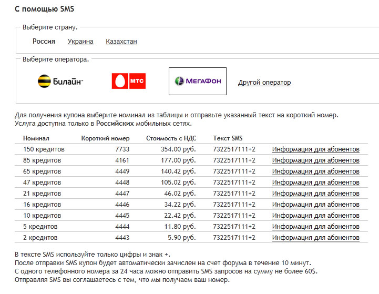This screenshot has width=379, height=294.
Task: Open subscriber info for 47 кредитов row
Action: pos(316,183)
